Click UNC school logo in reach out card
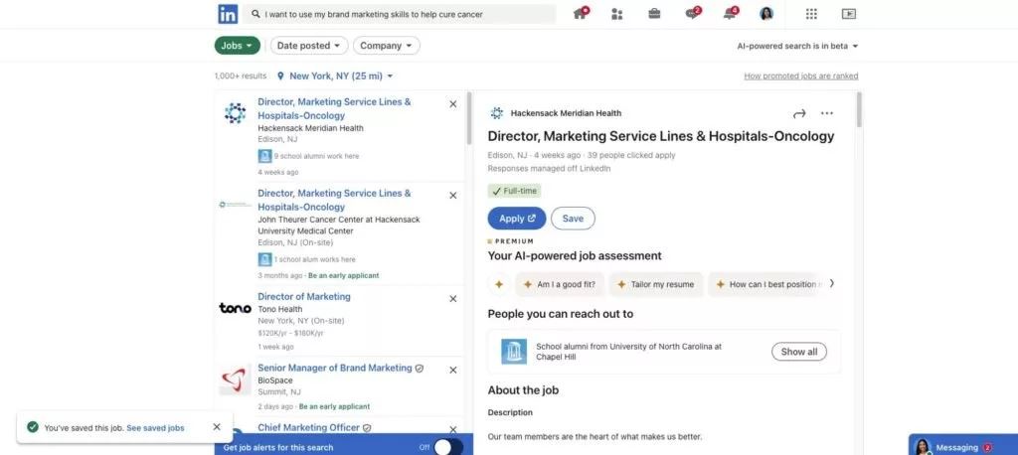The width and height of the screenshot is (1018, 455). coord(514,351)
